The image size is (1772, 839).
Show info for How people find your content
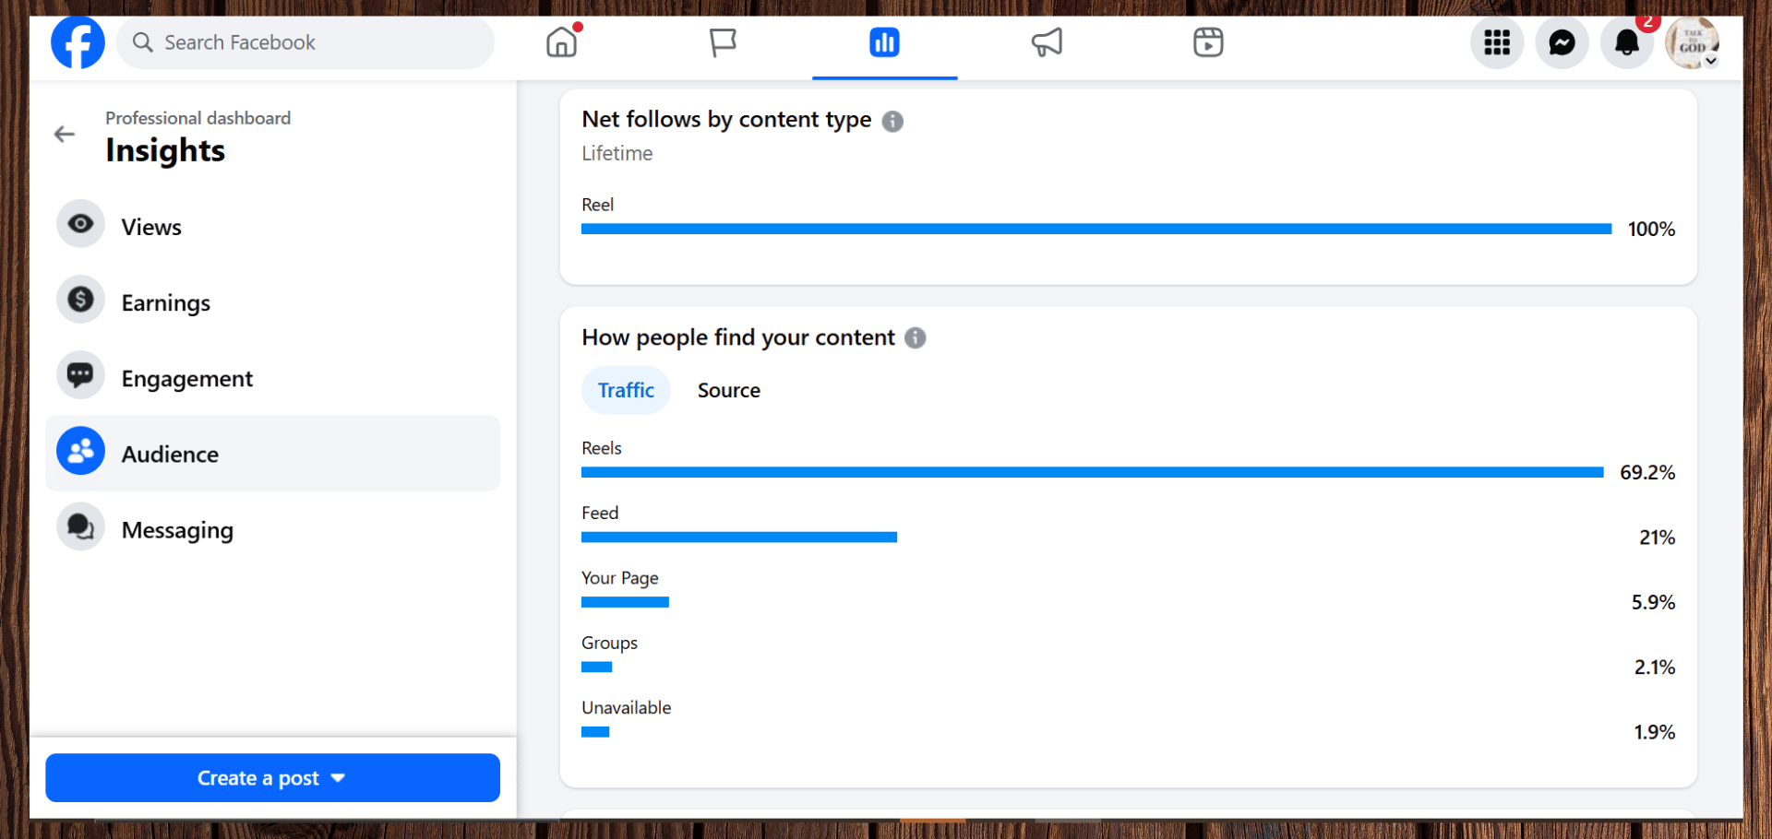916,338
